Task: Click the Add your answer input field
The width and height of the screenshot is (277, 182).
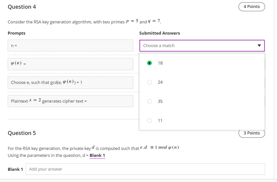Action: point(145,169)
